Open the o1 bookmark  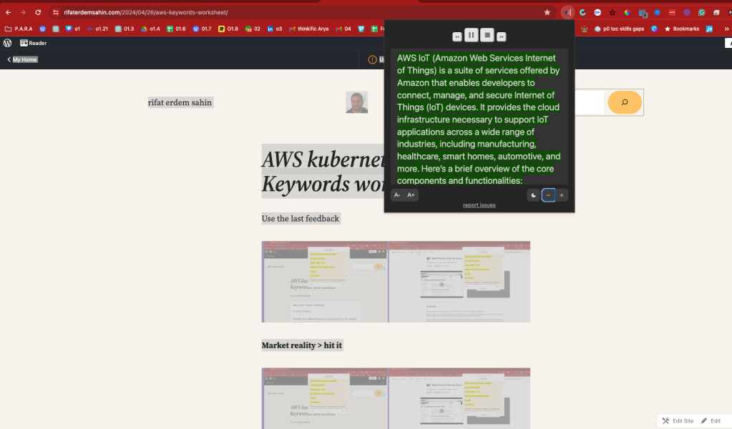(x=73, y=29)
